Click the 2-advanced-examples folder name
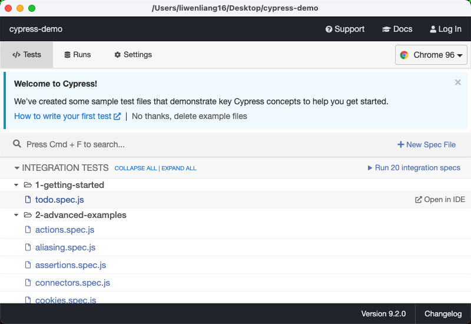Screen dimensions: 471x324 point(81,215)
